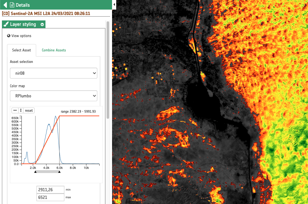
Task: Click the Layer styling paintbrush icon
Action: [x=6, y=25]
